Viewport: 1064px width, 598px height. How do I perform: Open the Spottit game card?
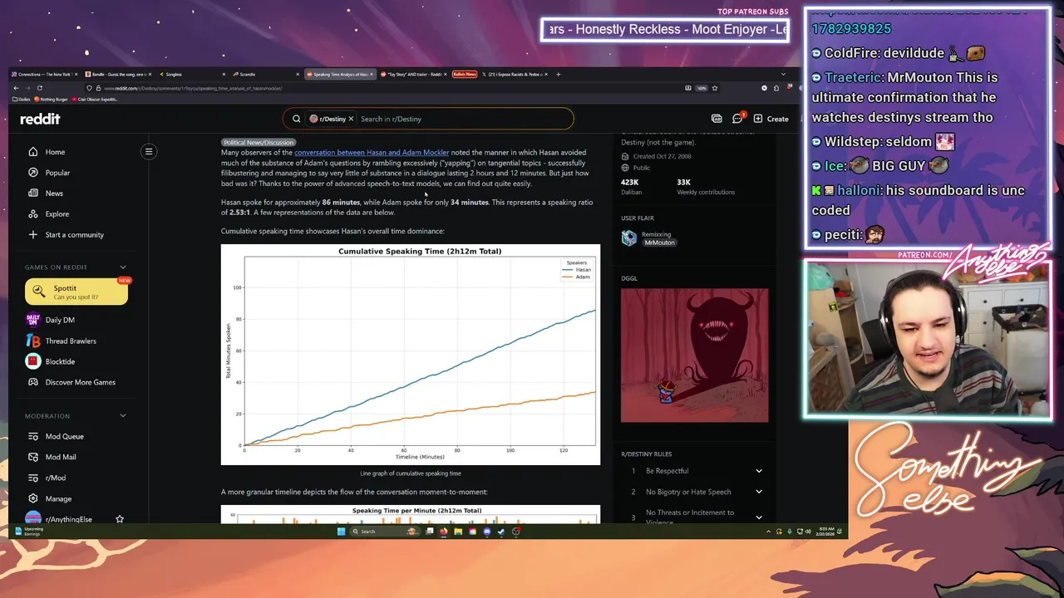(76, 292)
